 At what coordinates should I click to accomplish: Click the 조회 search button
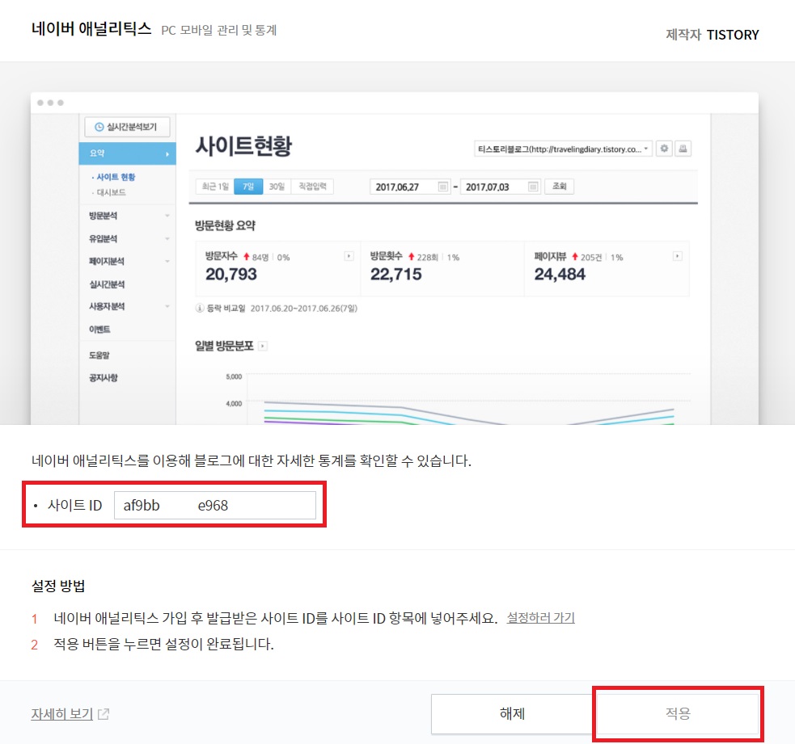[559, 187]
